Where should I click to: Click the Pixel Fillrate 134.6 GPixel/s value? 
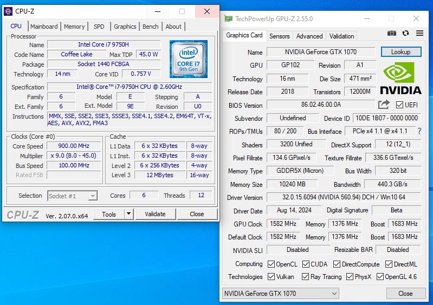pos(292,158)
